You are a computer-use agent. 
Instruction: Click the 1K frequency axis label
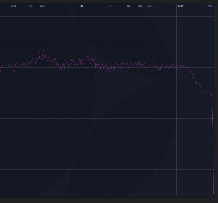[x=81, y=6]
